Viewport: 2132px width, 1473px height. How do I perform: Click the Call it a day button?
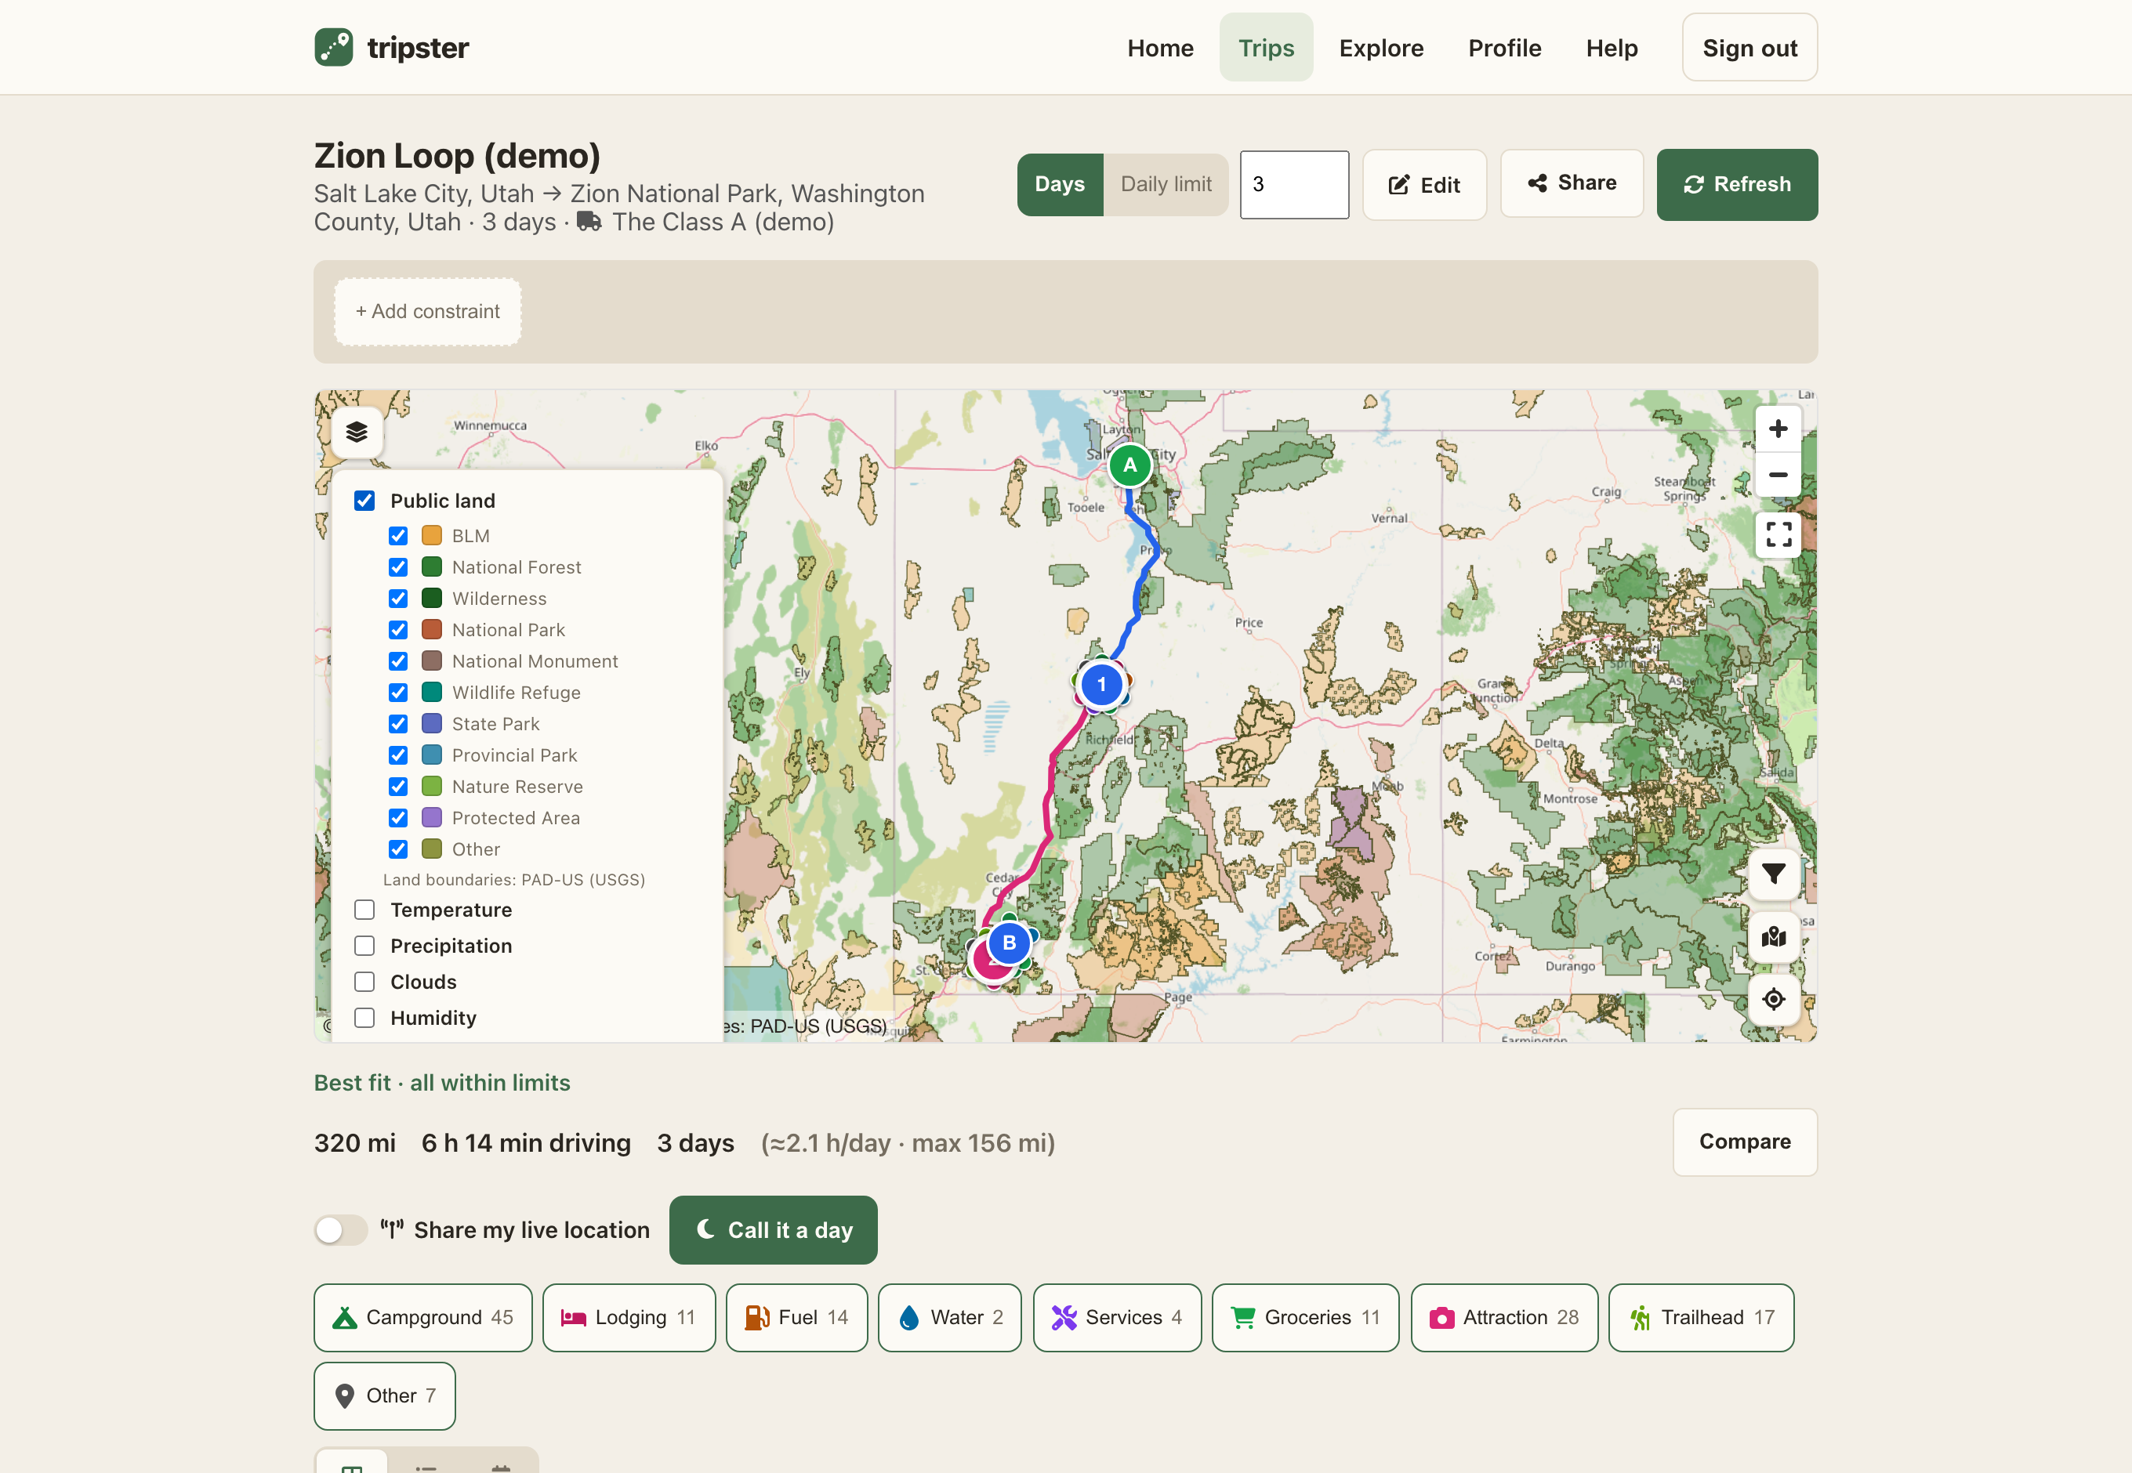[773, 1229]
